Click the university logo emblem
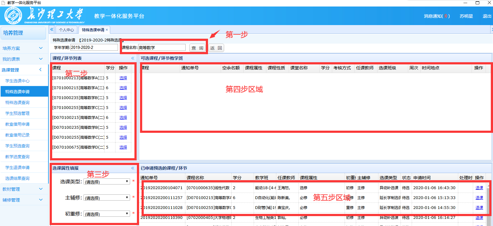Image resolution: width=493 pixels, height=226 pixels. point(13,15)
